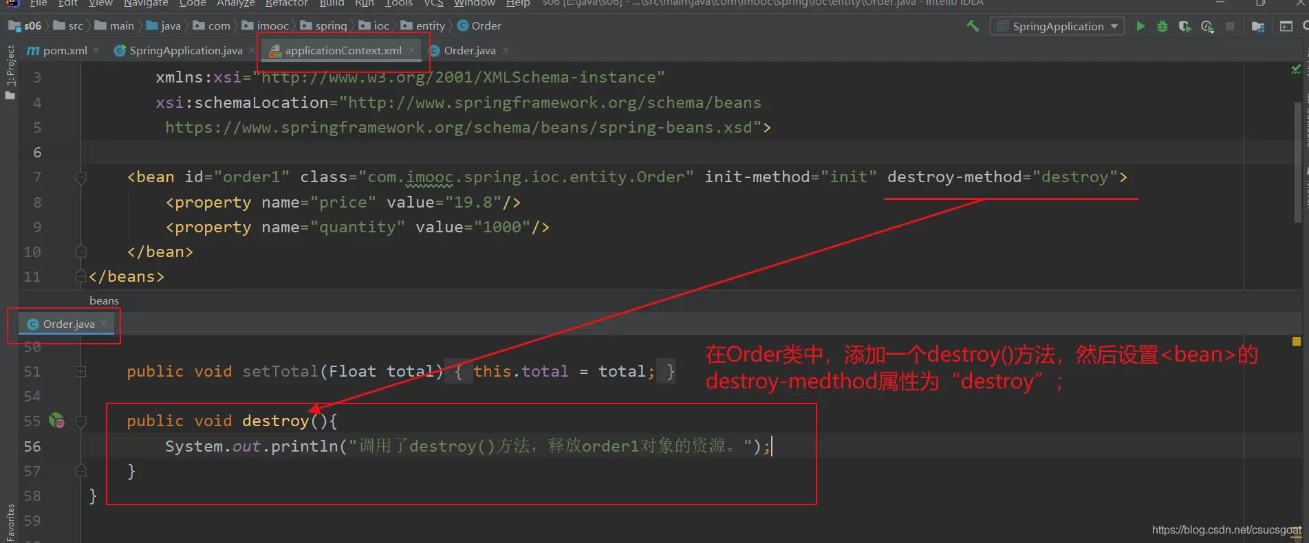
Task: Click the "order1" bean id value
Action: tap(252, 177)
